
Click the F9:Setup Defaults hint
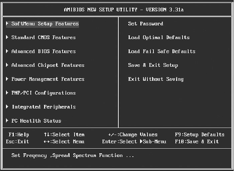[x=200, y=135]
